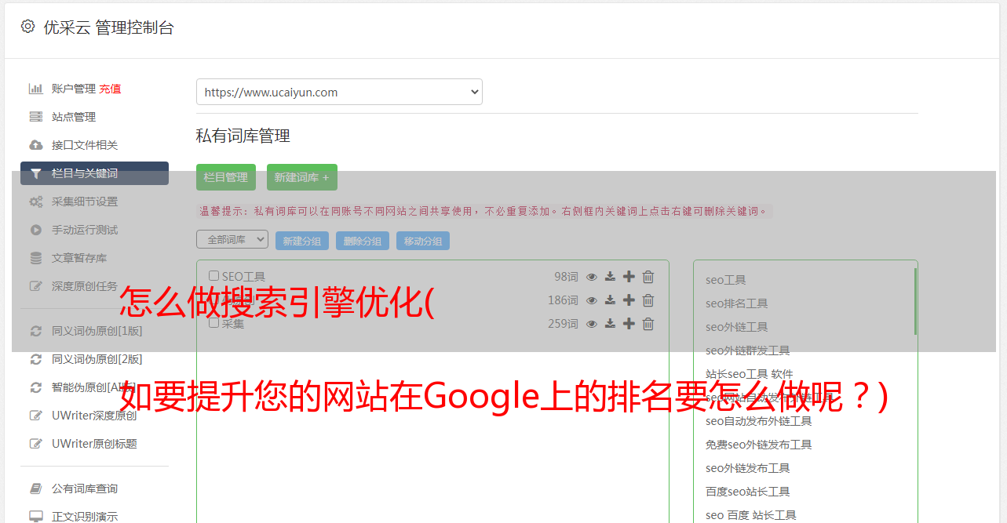This screenshot has height=523, width=1007.
Task: Click the '259词' count
Action: (x=563, y=324)
